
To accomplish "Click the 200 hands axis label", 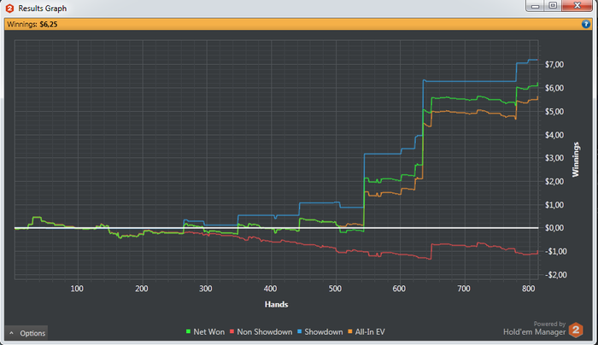I will click(x=142, y=289).
